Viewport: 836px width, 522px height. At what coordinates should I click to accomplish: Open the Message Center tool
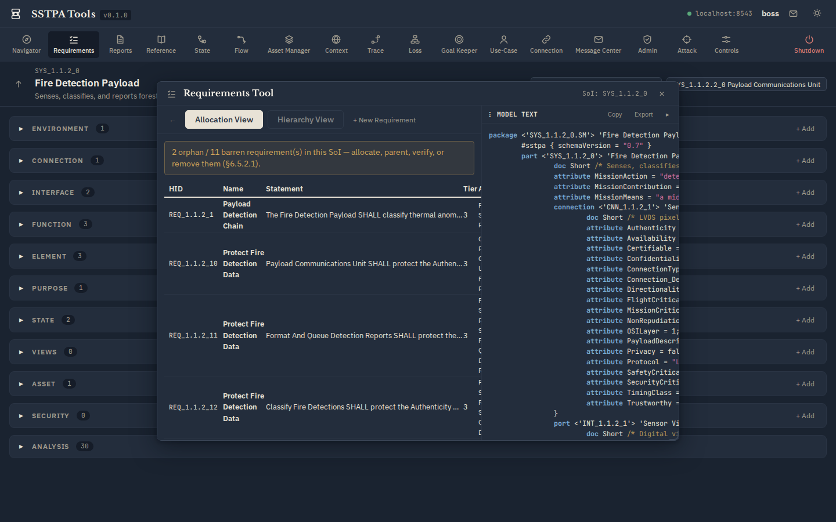point(598,45)
